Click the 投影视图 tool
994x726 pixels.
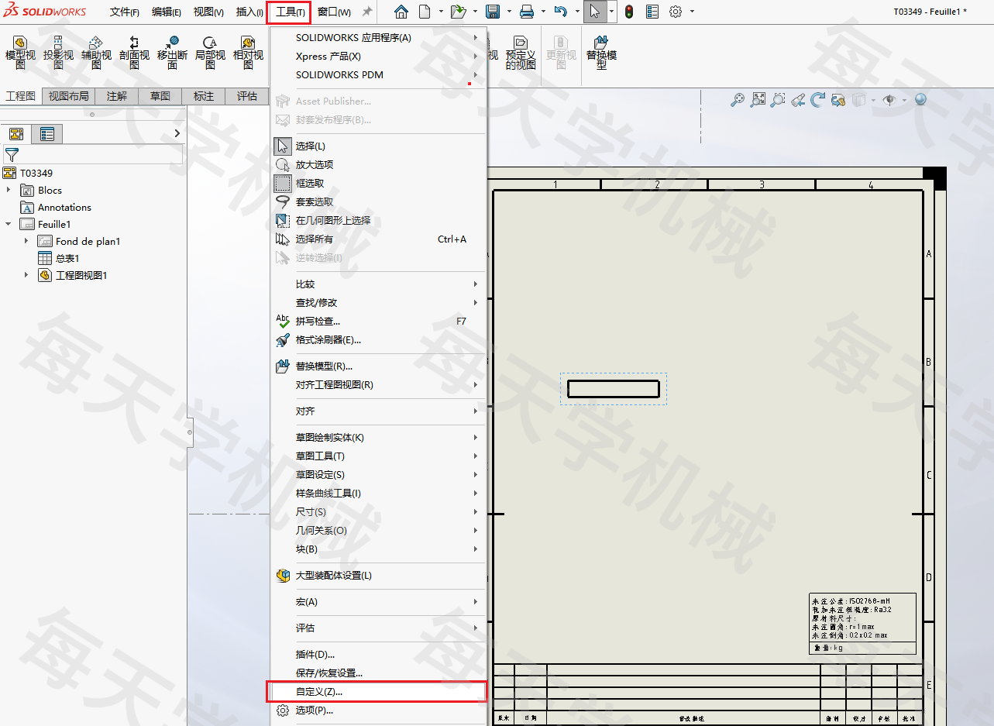click(x=58, y=52)
